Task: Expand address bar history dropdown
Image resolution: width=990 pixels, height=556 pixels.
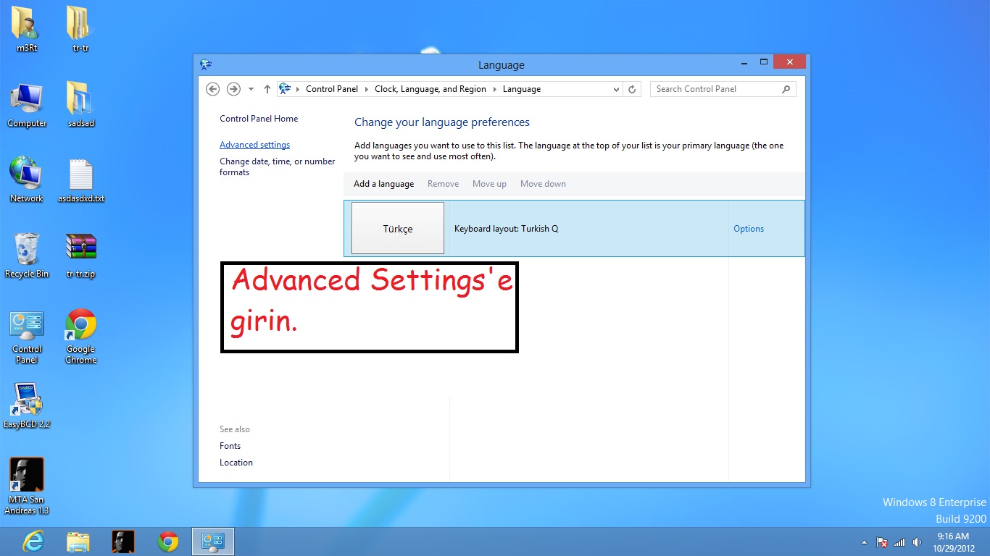Action: pos(616,89)
